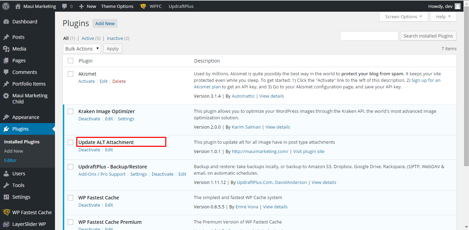This screenshot has width=469, height=230.
Task: Click the WPFC cheetah icon in admin bar
Action: pos(143,6)
